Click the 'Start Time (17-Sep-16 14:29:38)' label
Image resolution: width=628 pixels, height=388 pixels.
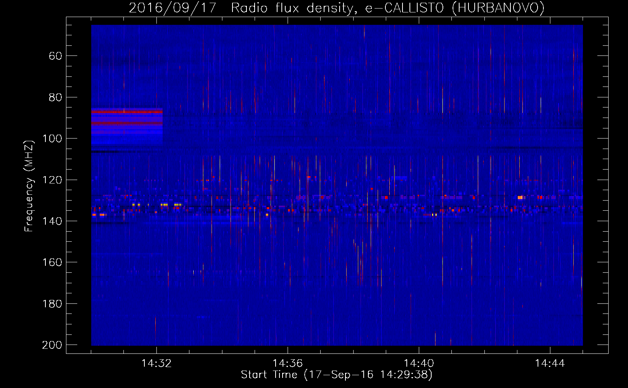tap(337, 375)
